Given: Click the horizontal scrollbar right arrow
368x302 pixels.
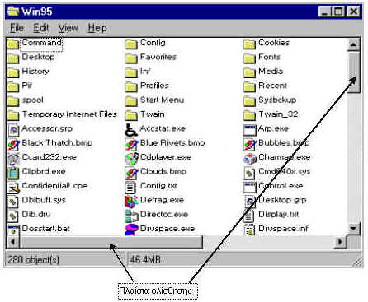Looking at the screenshot, I should pos(341,242).
